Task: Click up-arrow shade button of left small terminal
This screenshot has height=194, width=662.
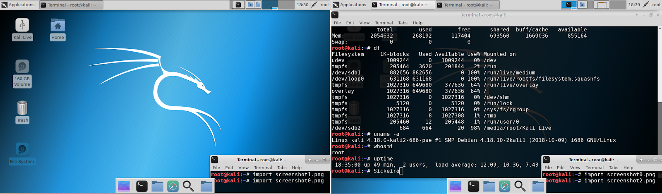Action: [x=309, y=160]
